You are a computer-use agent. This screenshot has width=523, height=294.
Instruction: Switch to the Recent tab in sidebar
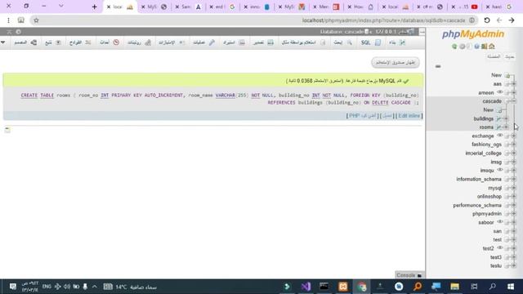click(509, 56)
